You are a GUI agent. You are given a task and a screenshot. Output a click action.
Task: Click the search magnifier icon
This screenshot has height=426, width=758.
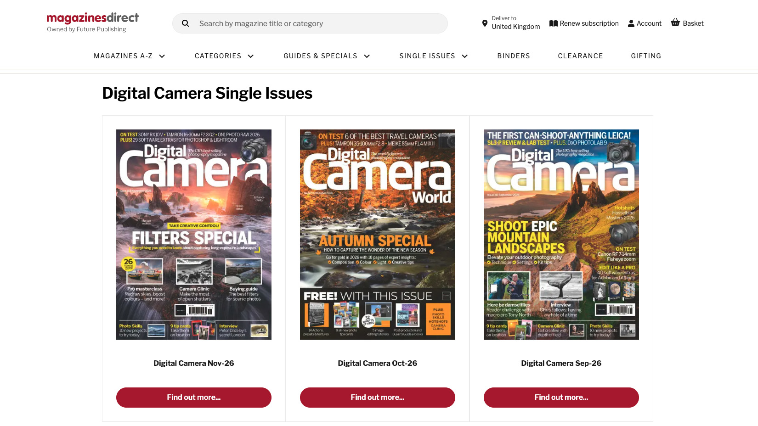[x=186, y=23]
